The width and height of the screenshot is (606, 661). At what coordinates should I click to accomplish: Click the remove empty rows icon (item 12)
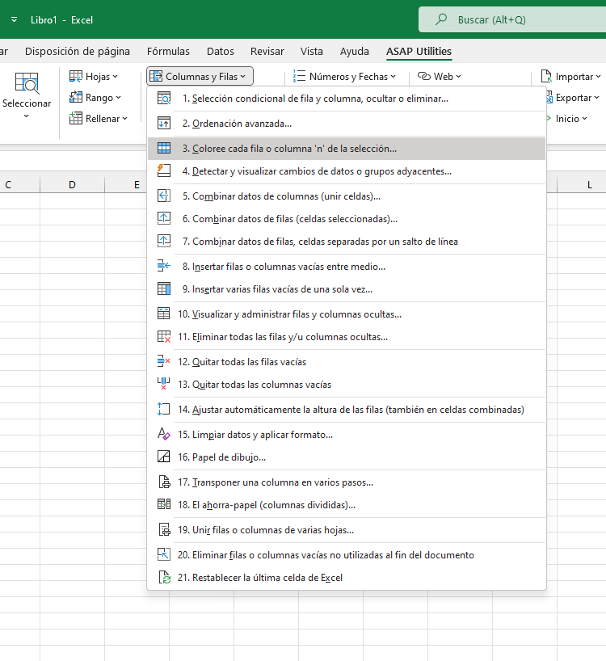click(x=163, y=361)
